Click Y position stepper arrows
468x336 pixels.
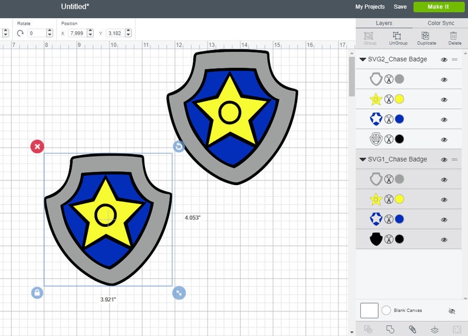coord(128,33)
